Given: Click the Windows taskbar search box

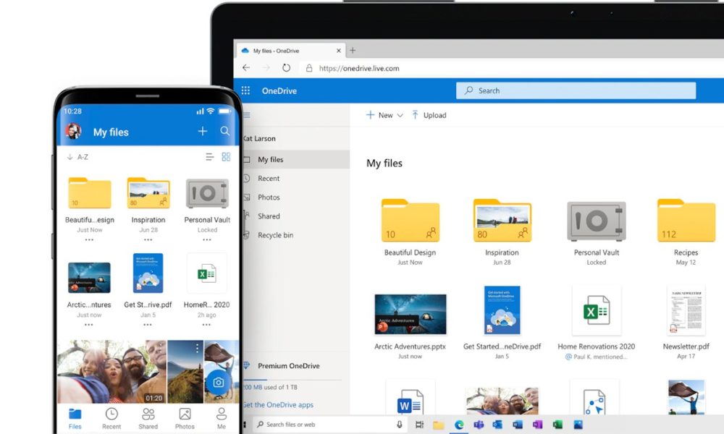Looking at the screenshot, I should pyautogui.click(x=330, y=425).
